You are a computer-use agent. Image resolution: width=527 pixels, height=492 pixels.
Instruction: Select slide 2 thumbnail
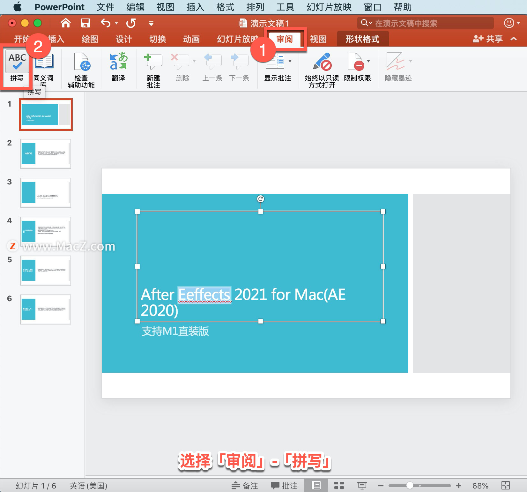click(x=46, y=154)
